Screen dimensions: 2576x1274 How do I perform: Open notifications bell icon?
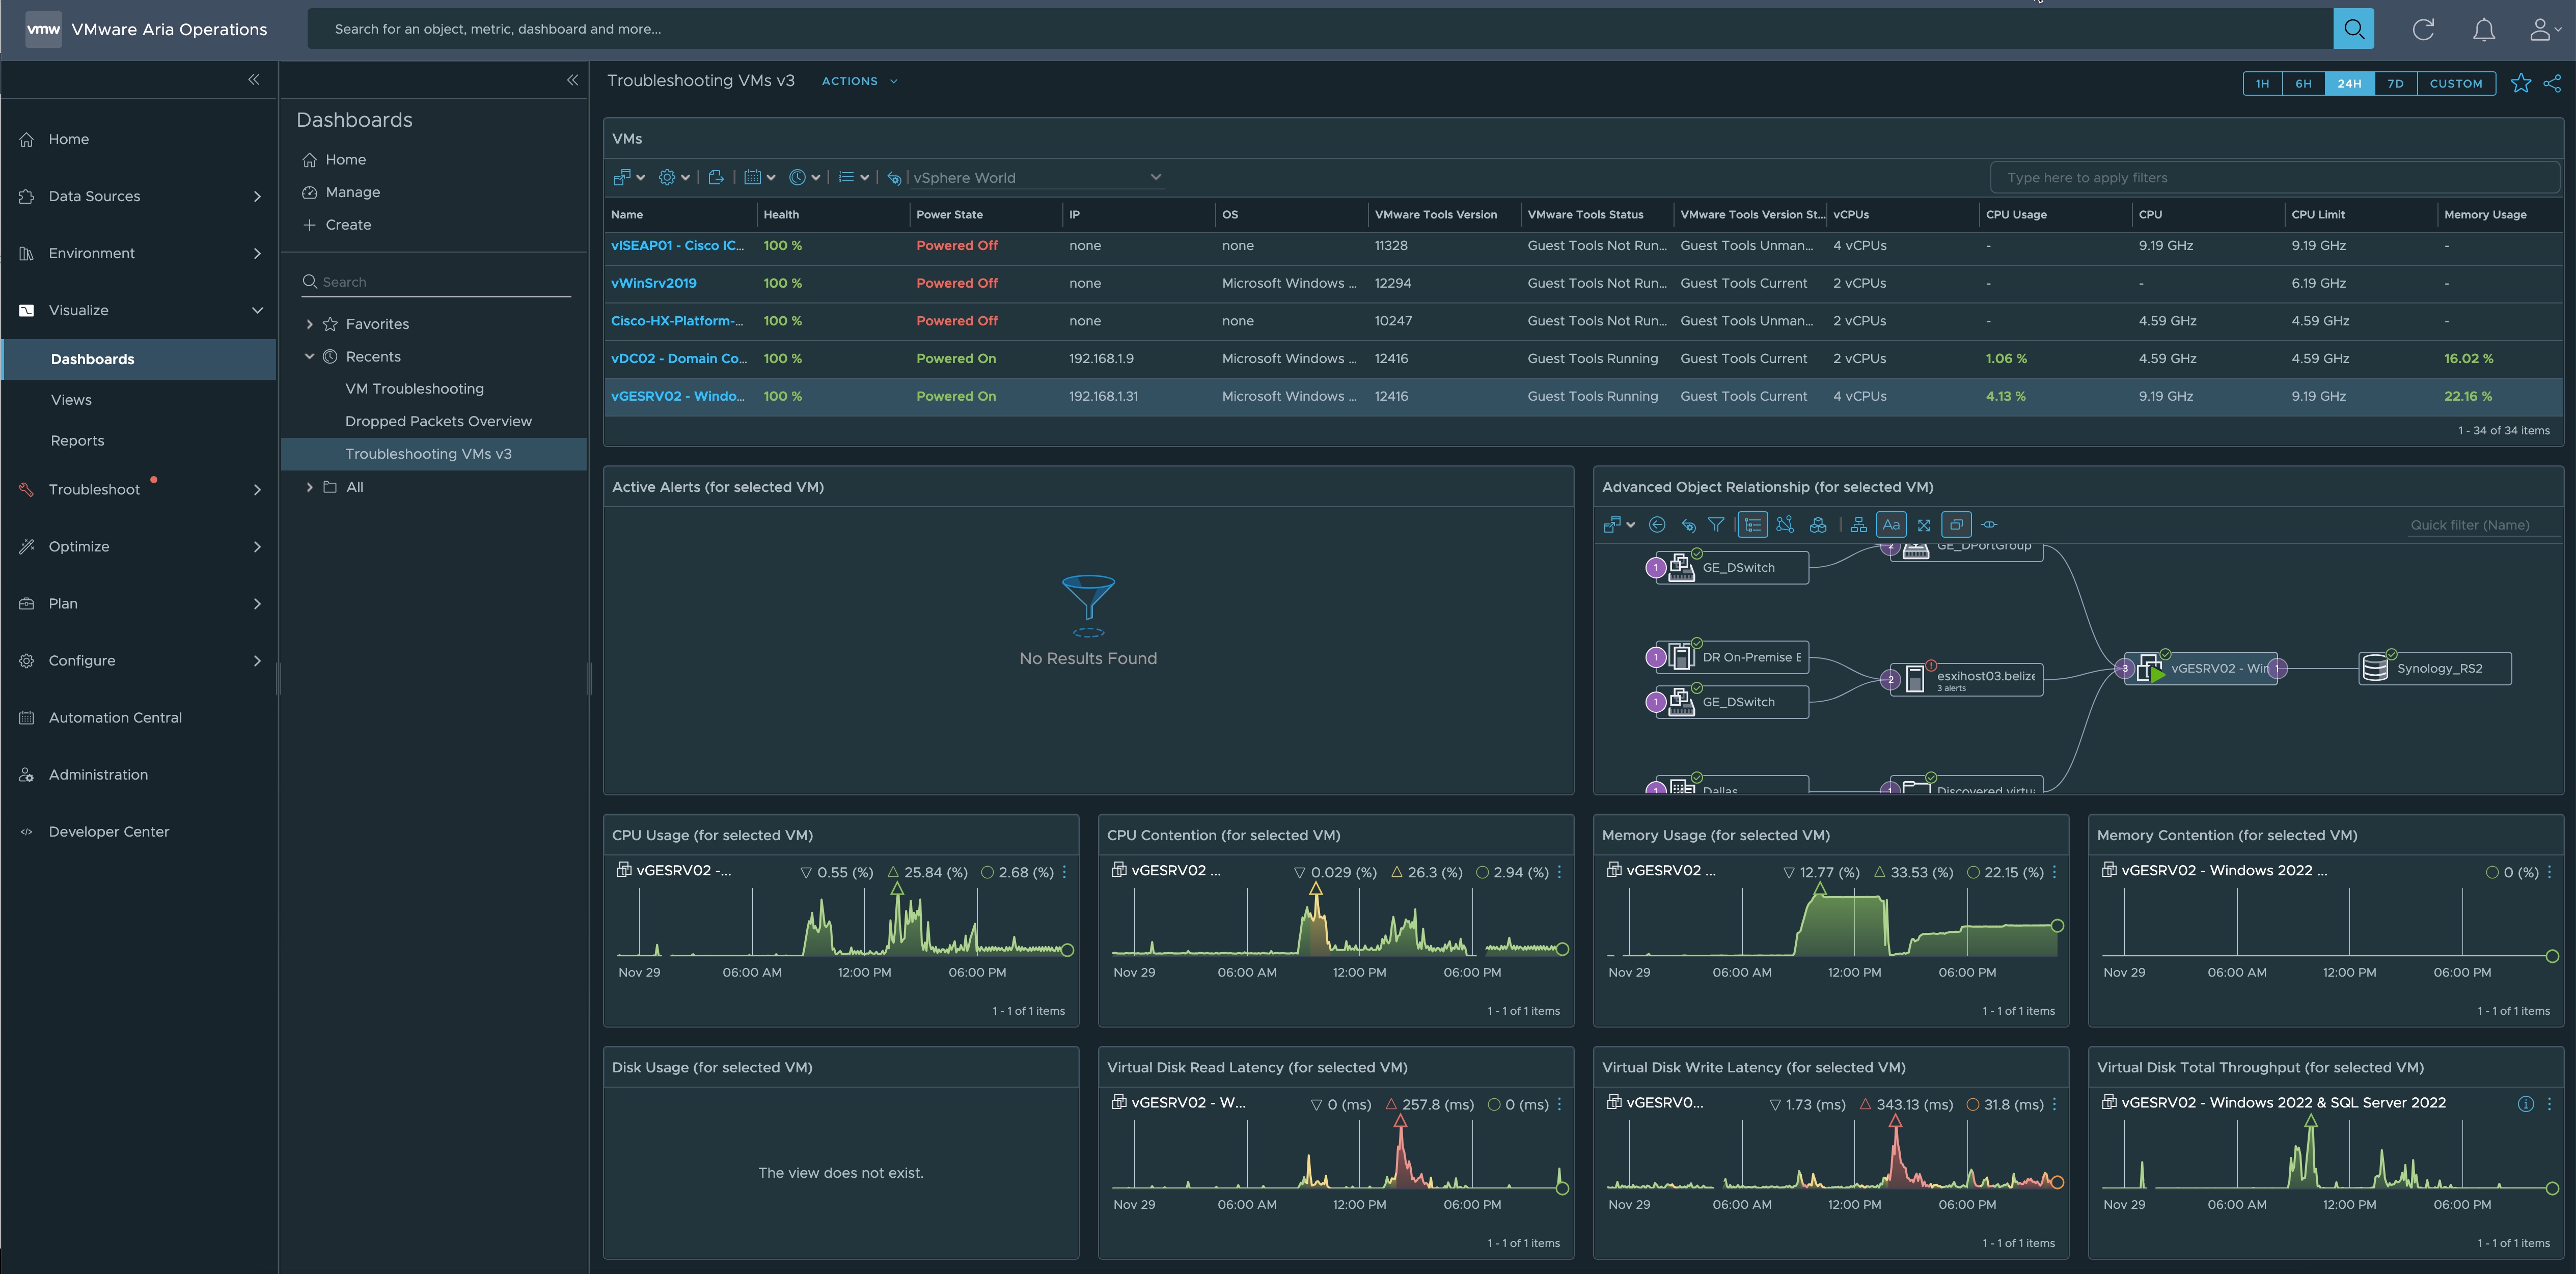coord(2484,29)
